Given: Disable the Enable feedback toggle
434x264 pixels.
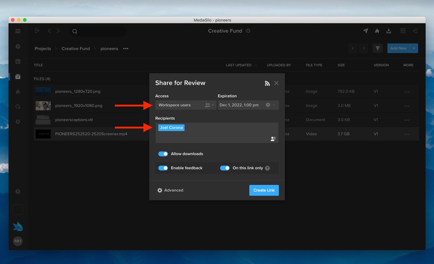Looking at the screenshot, I should 163,168.
